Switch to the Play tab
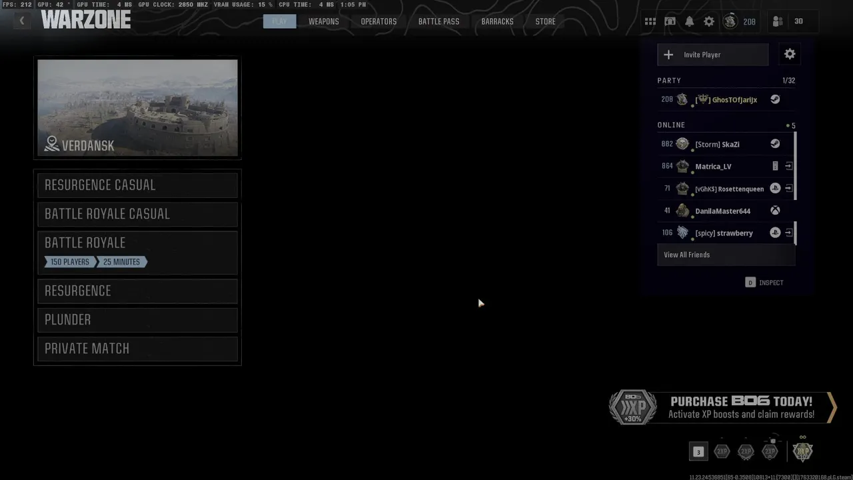Screen dimensions: 853x480 pos(279,21)
